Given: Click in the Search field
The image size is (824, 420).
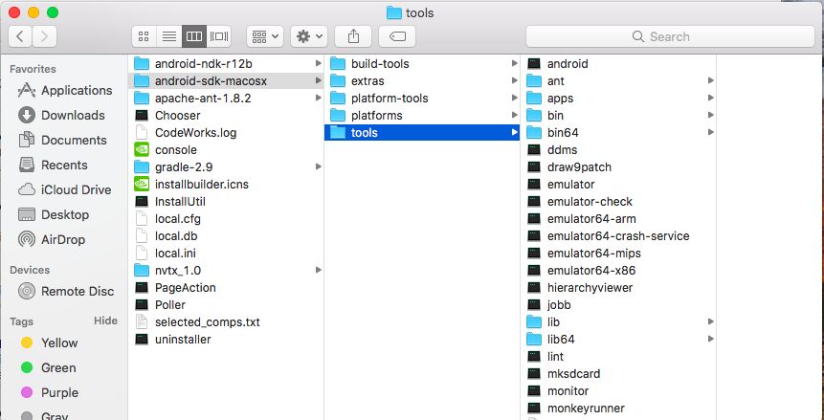Looking at the screenshot, I should coord(670,36).
